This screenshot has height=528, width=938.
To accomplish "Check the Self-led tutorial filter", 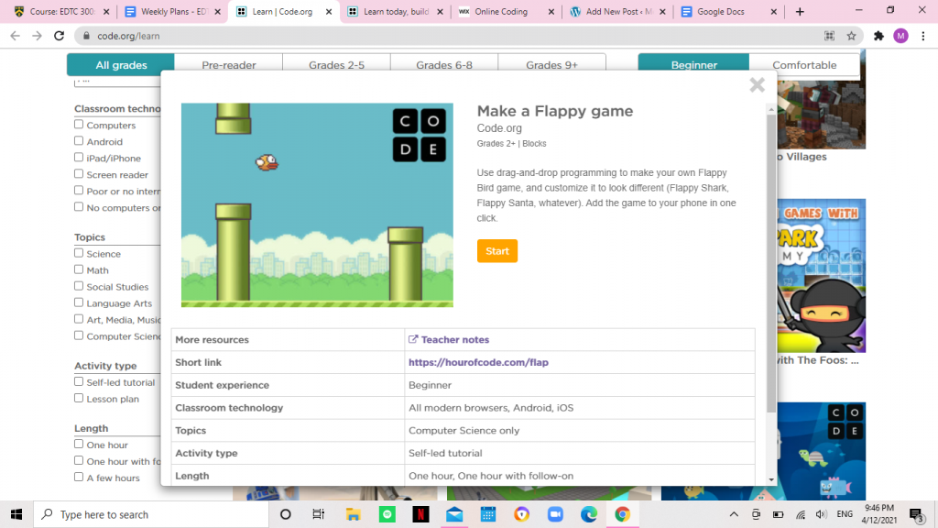I will pyautogui.click(x=79, y=381).
